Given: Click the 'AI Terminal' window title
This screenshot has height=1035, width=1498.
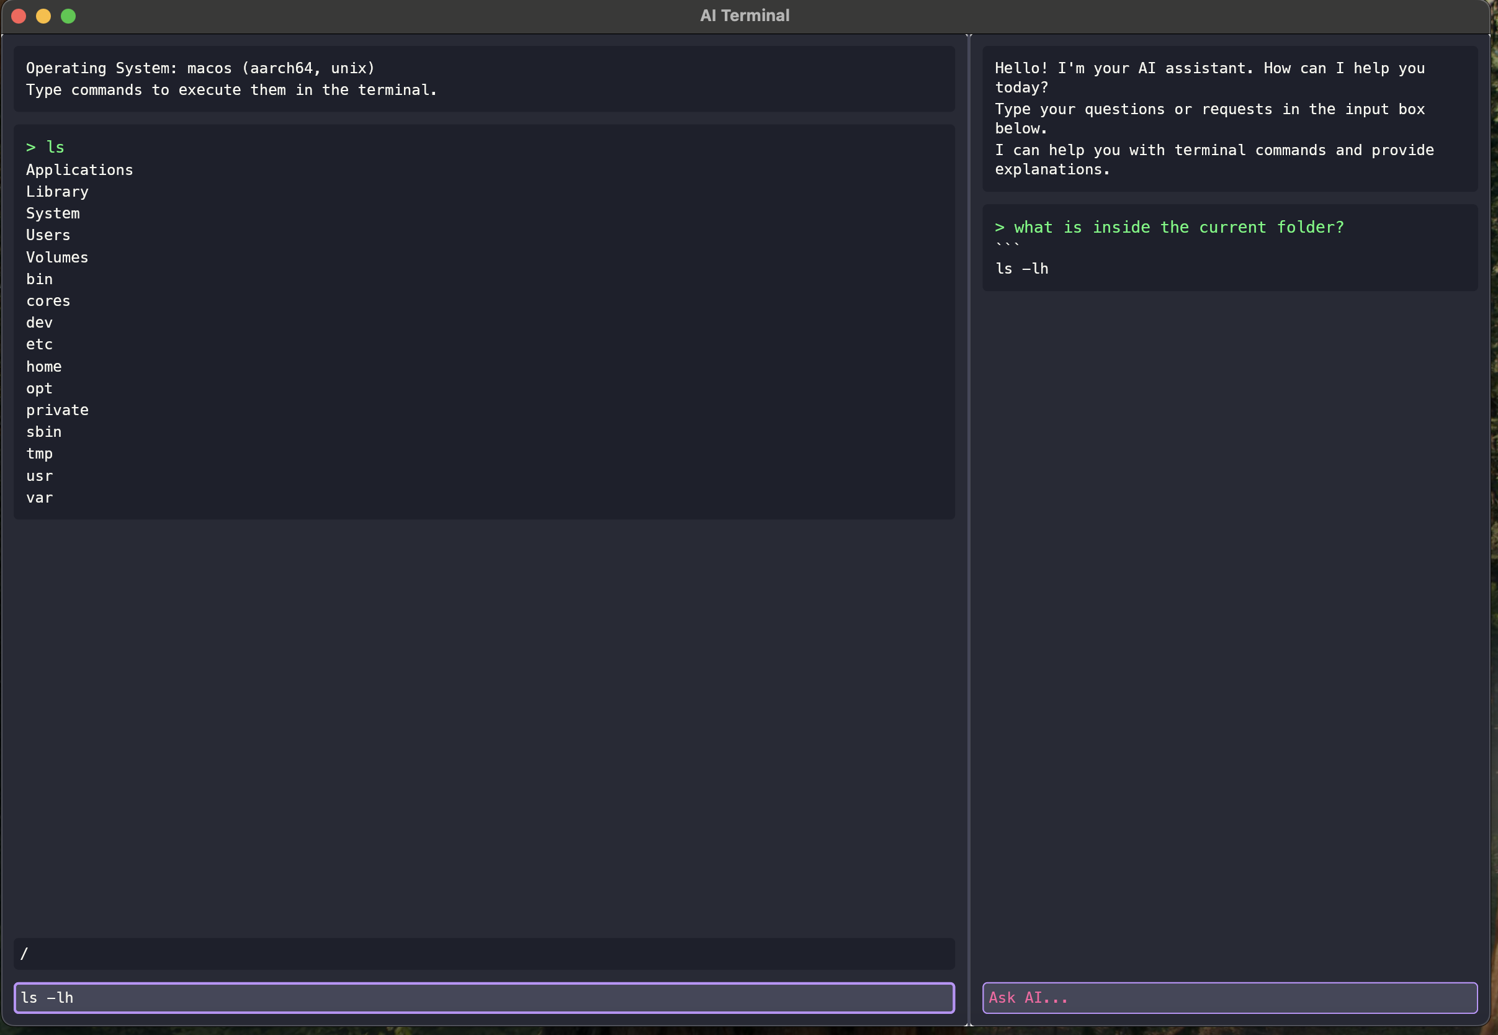Looking at the screenshot, I should [x=745, y=16].
